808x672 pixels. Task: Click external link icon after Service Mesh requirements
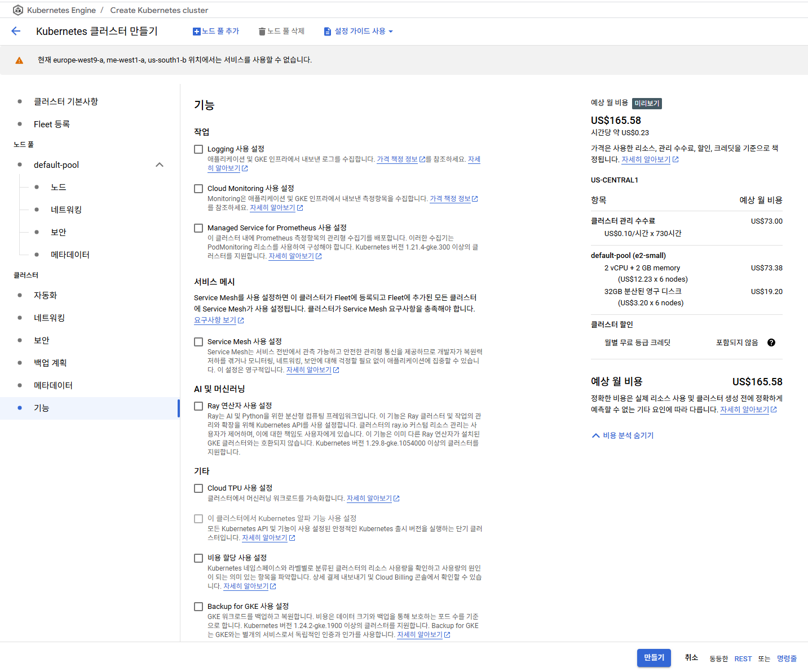(x=241, y=321)
